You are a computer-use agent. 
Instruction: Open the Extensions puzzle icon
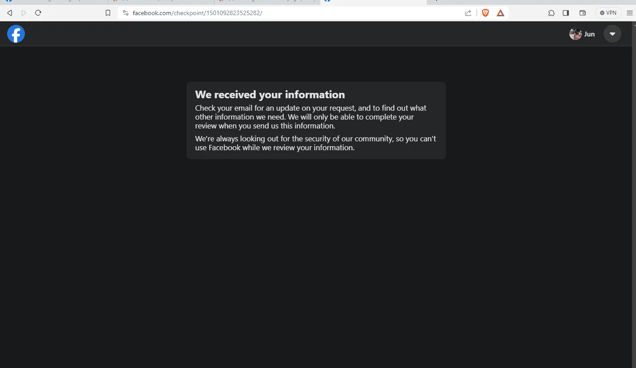pos(552,13)
